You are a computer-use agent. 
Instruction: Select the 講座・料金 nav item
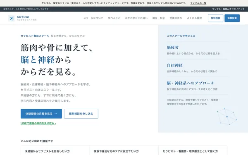[158, 18]
